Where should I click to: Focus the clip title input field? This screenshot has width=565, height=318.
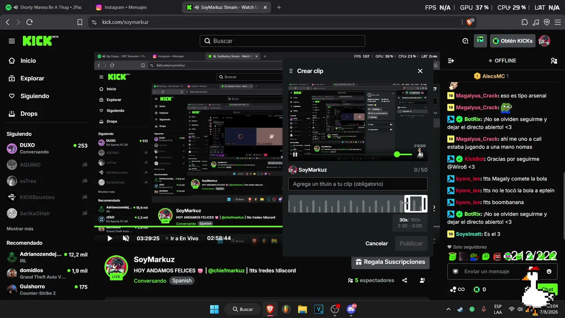click(358, 184)
